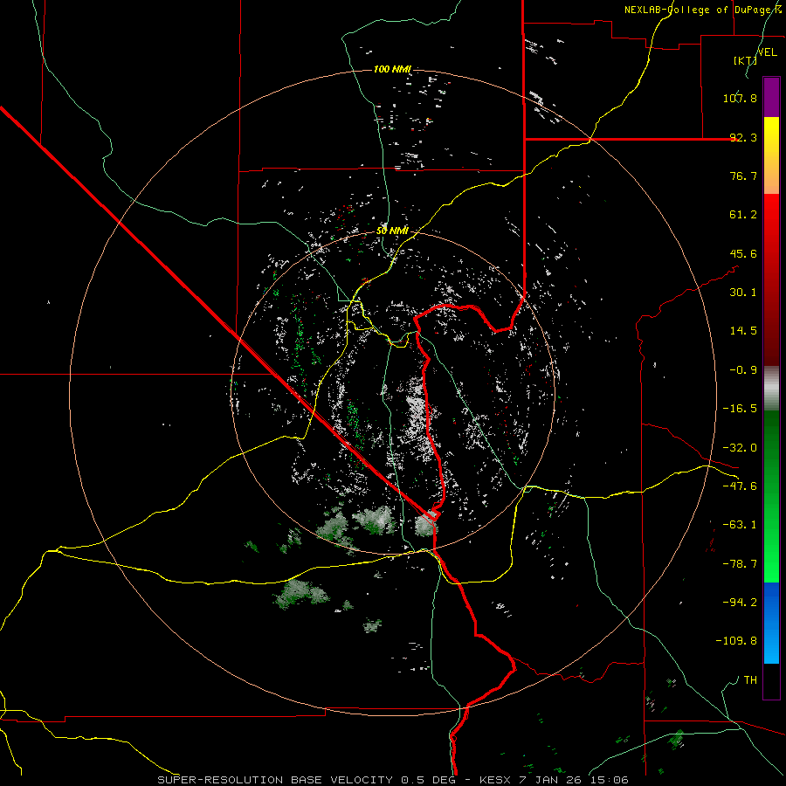786x786 pixels.
Task: Click the dark TH segment at color bar bottom
Action: [x=771, y=680]
